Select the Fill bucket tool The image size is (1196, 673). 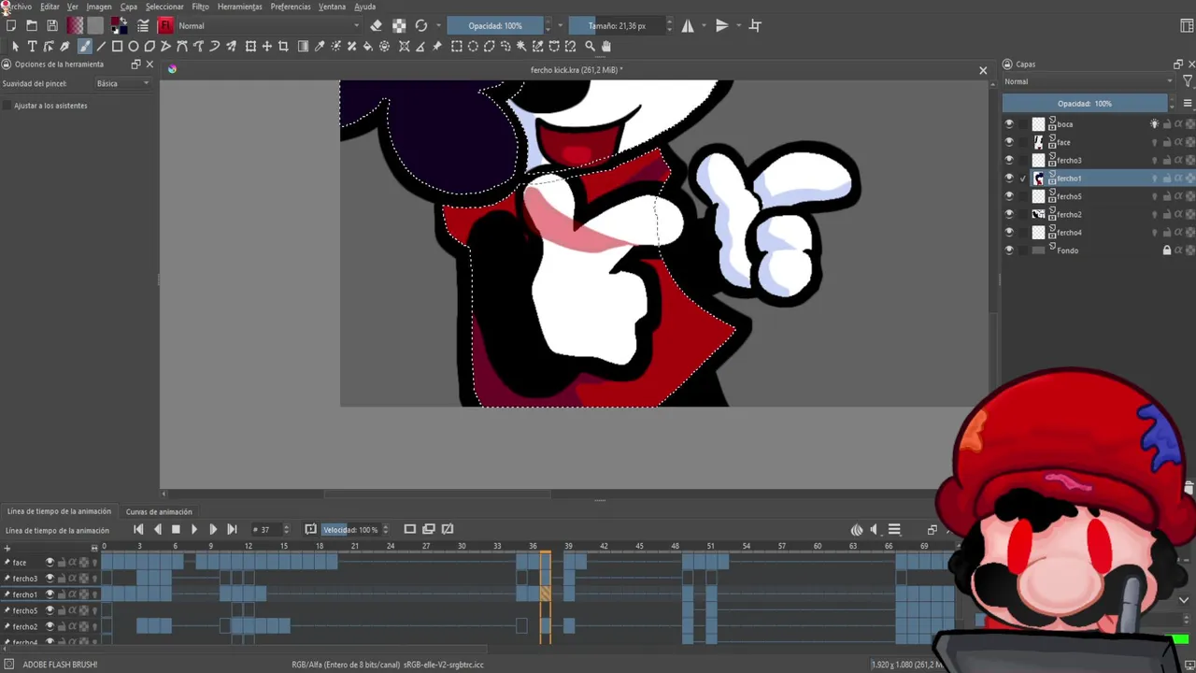tap(367, 46)
